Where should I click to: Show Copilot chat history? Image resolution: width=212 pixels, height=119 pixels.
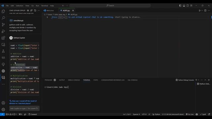click(35, 11)
